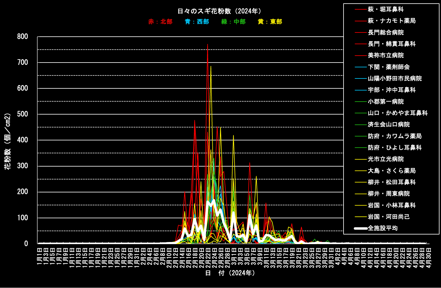Viewport: 441px width, 288px height.
Task: Click the y-axis value 700
Action: (x=23, y=63)
